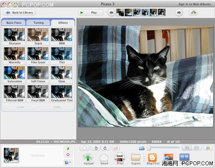Image resolution: width=215 pixels, height=168 pixels.
Task: Start the slideshow with Play button
Action: coord(90,13)
